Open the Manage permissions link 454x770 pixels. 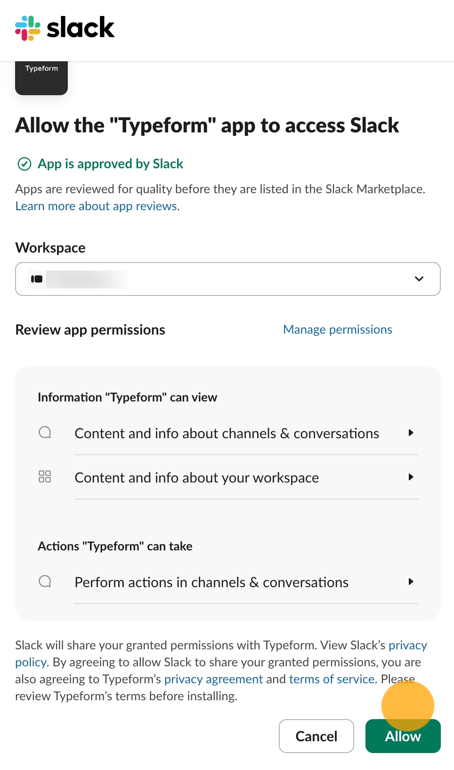tap(337, 329)
